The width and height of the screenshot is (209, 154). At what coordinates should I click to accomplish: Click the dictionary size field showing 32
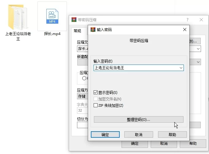[83, 110]
